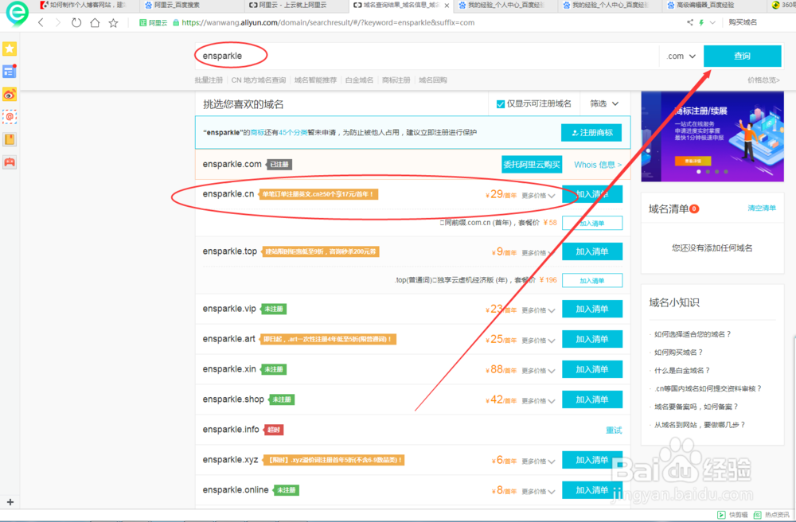Click the green lightning speed-mode icon
This screenshot has height=522, width=796.
tap(701, 22)
